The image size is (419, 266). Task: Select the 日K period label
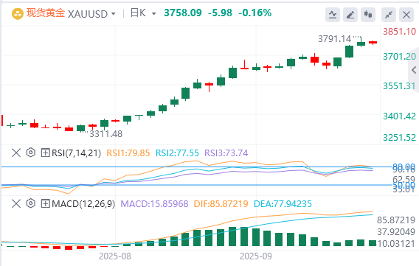point(138,13)
